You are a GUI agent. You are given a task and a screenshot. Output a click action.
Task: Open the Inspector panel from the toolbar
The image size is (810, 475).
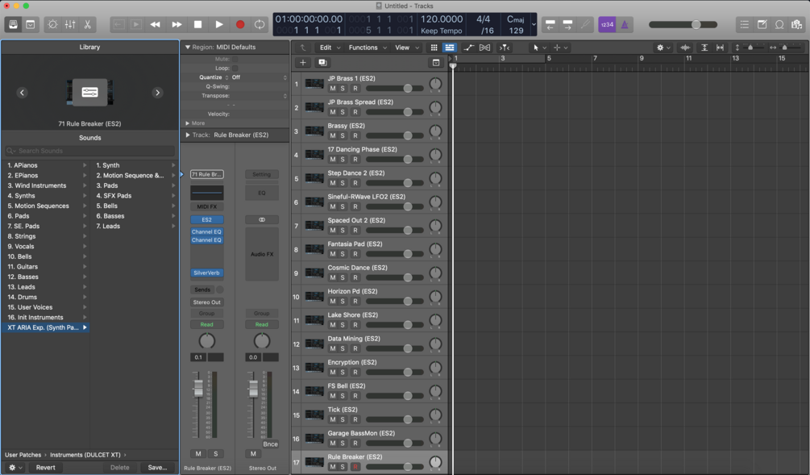(31, 24)
